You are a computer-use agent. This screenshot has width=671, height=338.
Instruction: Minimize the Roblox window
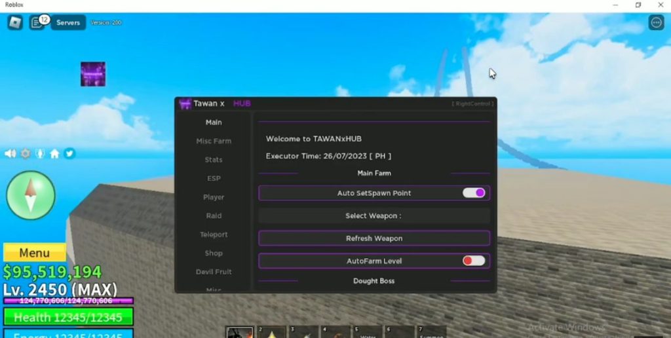[x=615, y=5]
